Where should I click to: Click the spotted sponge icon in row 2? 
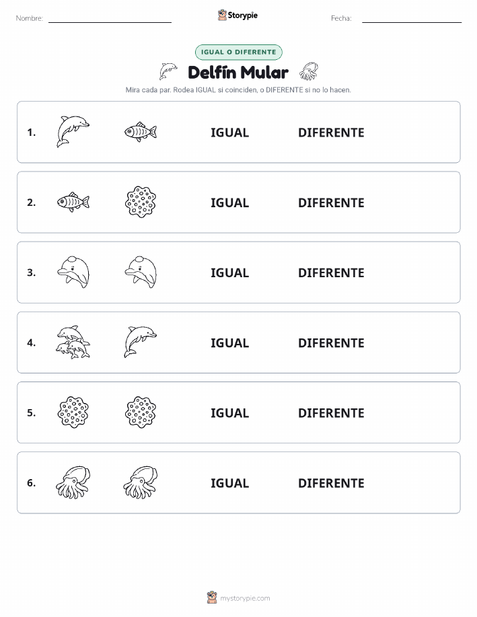tap(141, 202)
